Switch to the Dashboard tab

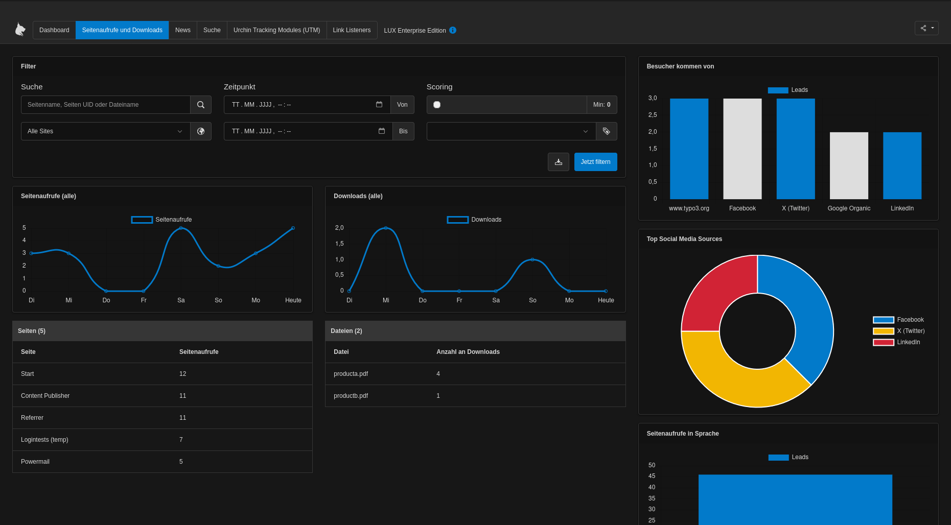54,30
